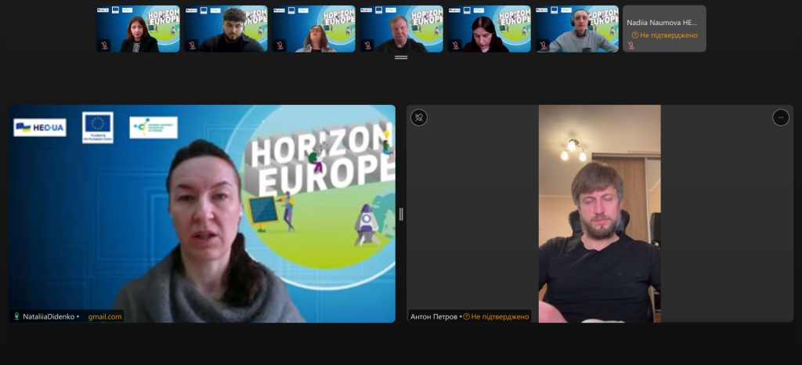The image size is (802, 365).
Task: Click NataliiaDidenko's main video tile
Action: (x=202, y=211)
